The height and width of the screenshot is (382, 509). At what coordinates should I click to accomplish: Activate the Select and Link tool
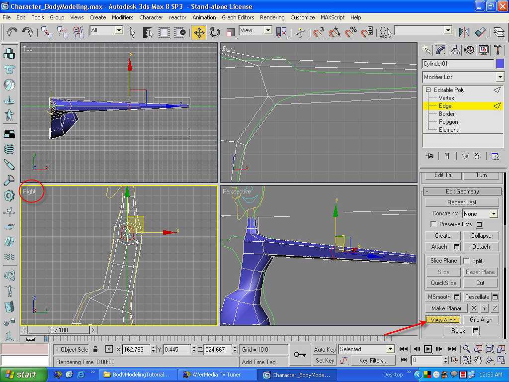47,32
